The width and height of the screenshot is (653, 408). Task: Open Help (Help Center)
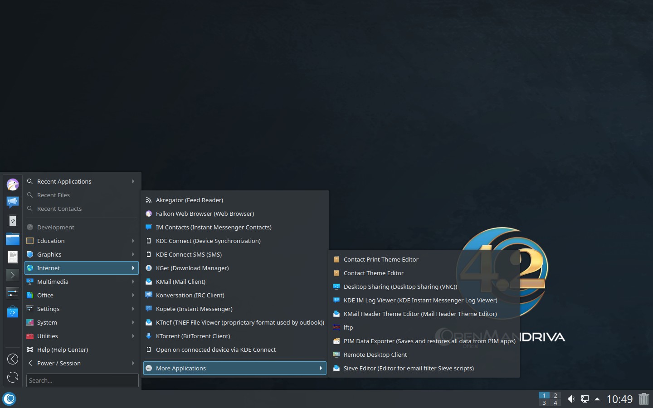click(63, 350)
